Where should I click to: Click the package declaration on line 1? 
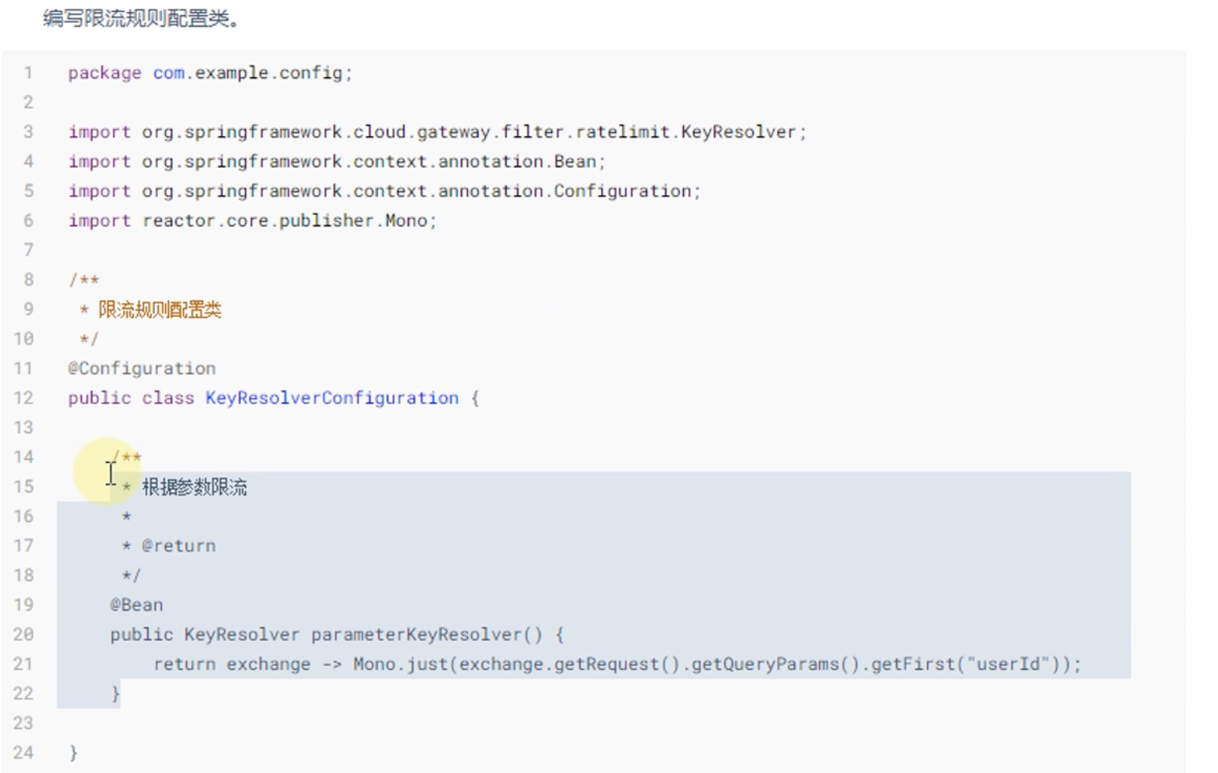click(210, 73)
